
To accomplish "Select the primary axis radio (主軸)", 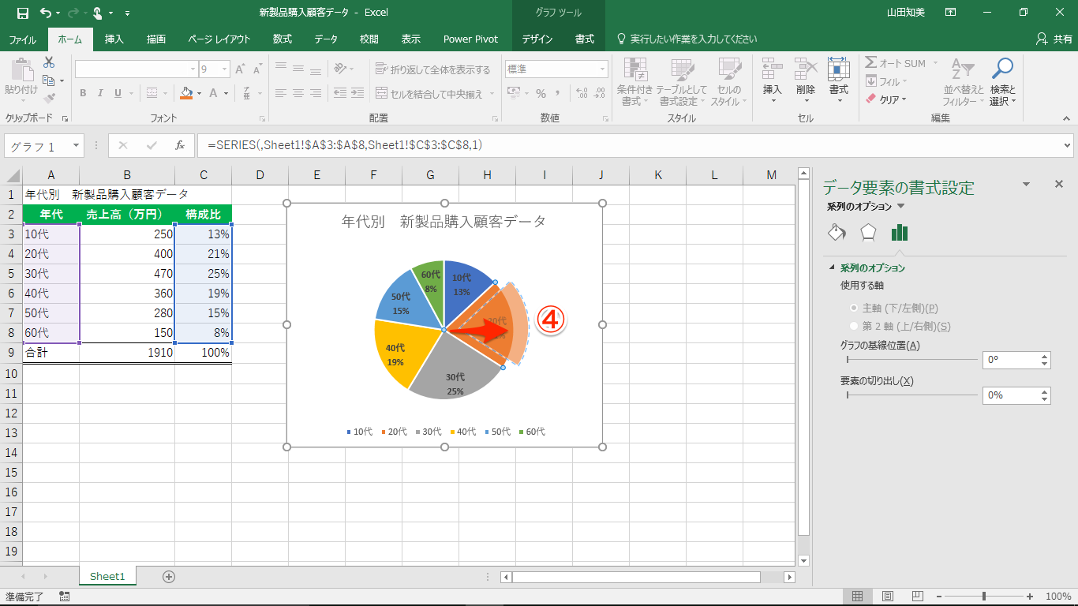I will [852, 308].
